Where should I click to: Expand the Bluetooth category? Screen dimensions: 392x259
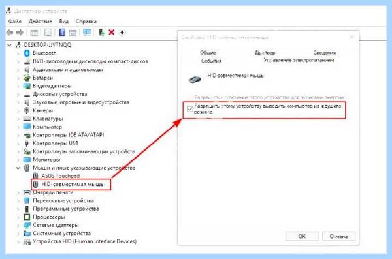pos(18,53)
